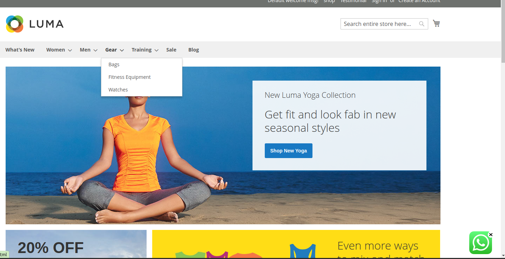The width and height of the screenshot is (505, 259).
Task: Click the Shop New Yoga button
Action: point(288,151)
